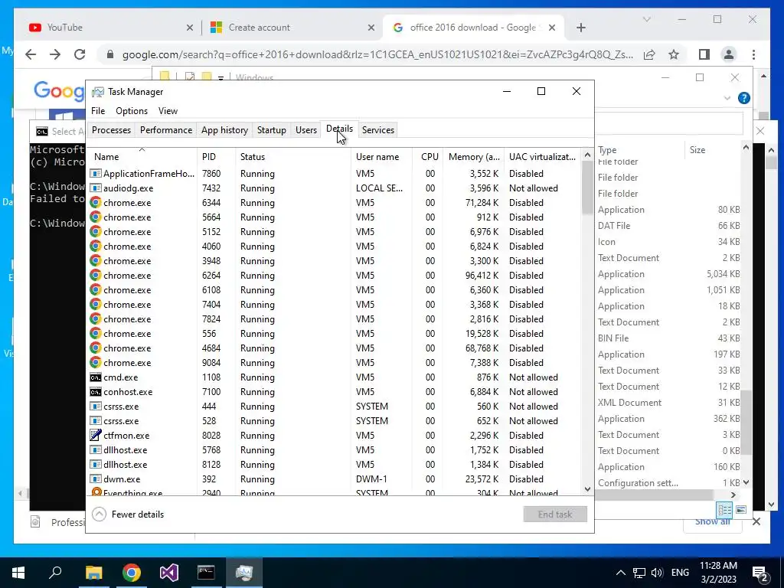Select ApplicationFrameHost process row

(x=334, y=174)
